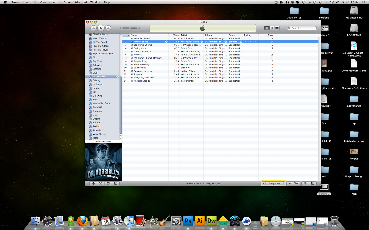The height and width of the screenshot is (230, 369).
Task: Uncheck the Penny's Song checkbox
Action: coord(132,61)
